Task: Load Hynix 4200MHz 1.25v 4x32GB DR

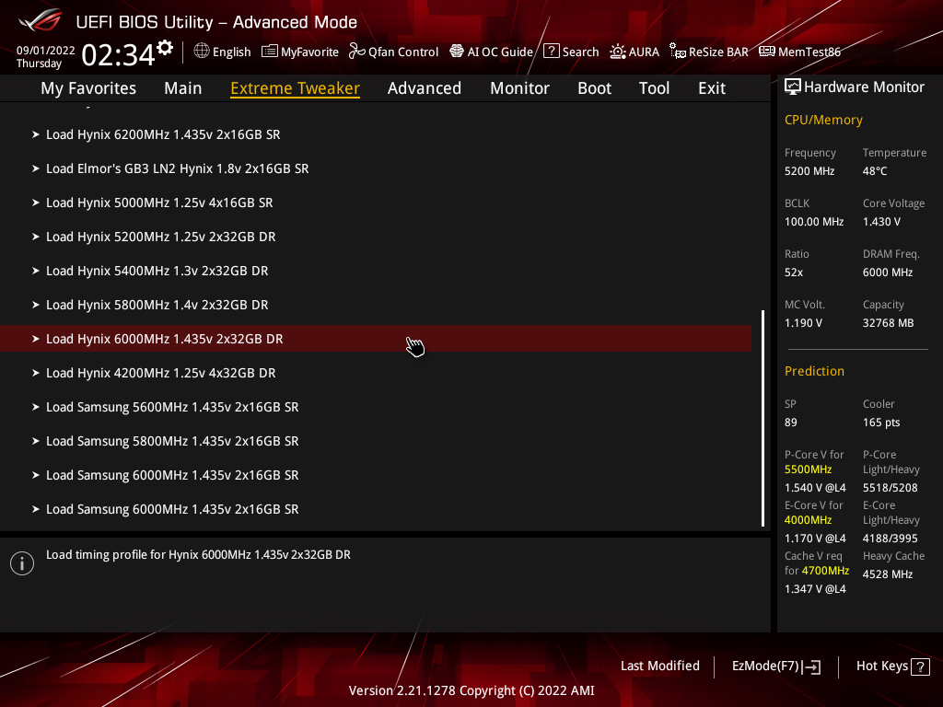Action: (376, 374)
